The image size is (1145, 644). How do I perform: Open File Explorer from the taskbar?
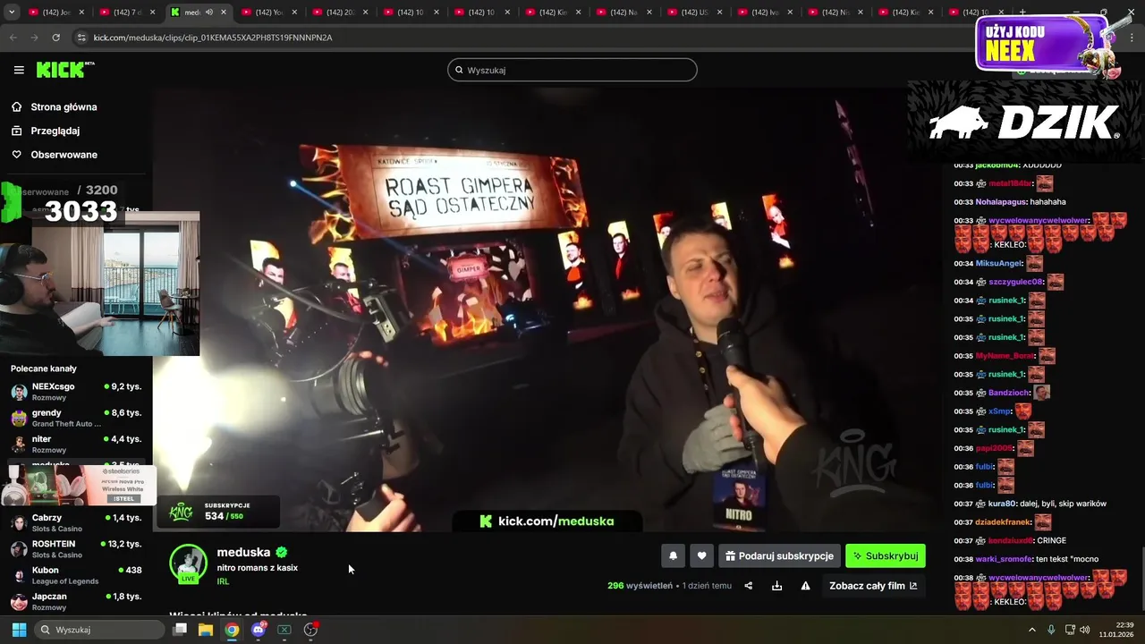pos(206,630)
